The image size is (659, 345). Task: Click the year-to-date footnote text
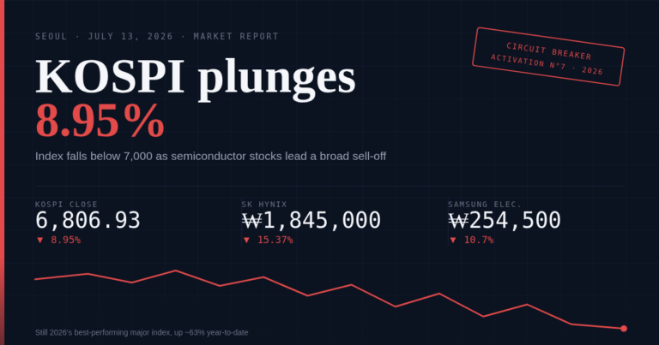click(x=142, y=332)
